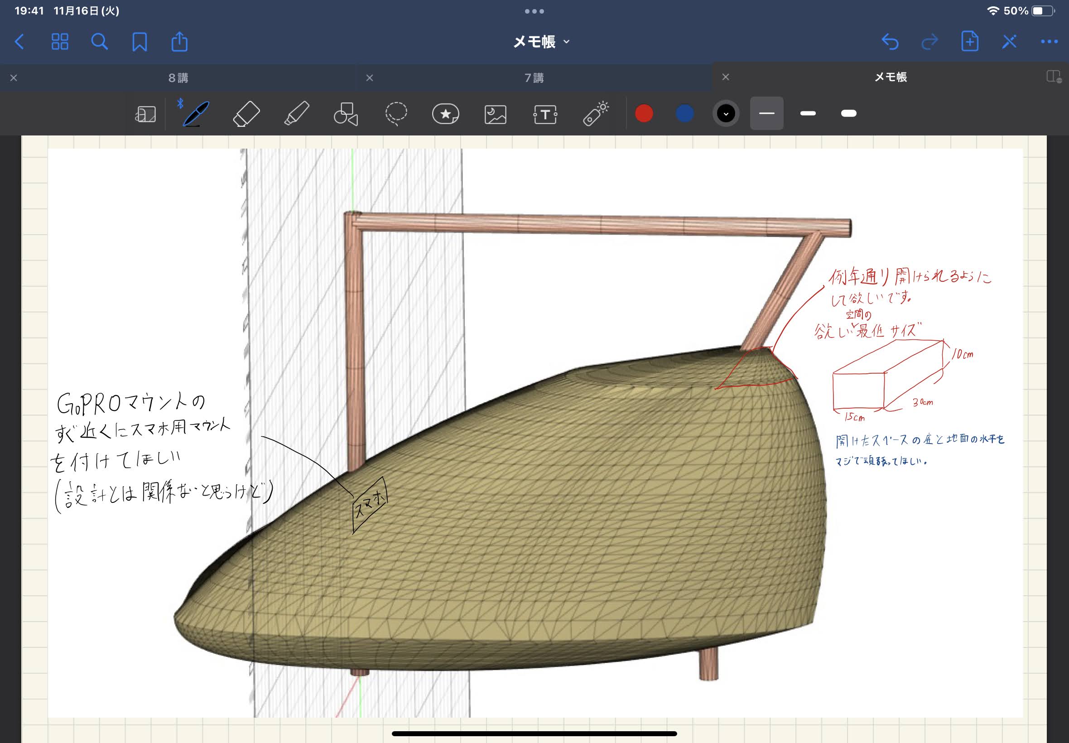1069x743 pixels.
Task: Go back with the back arrow
Action: [19, 42]
